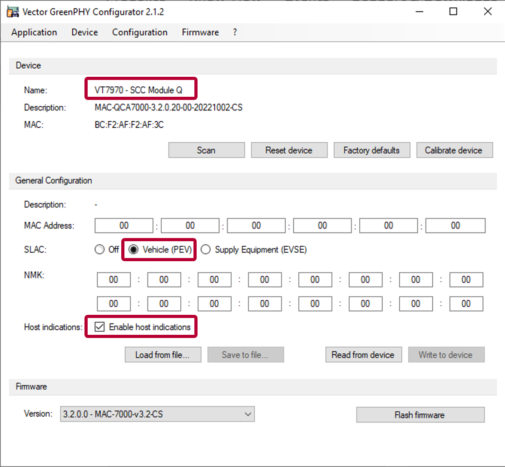Image resolution: width=505 pixels, height=467 pixels.
Task: Expand the firmware Version dropdown
Action: click(157, 414)
